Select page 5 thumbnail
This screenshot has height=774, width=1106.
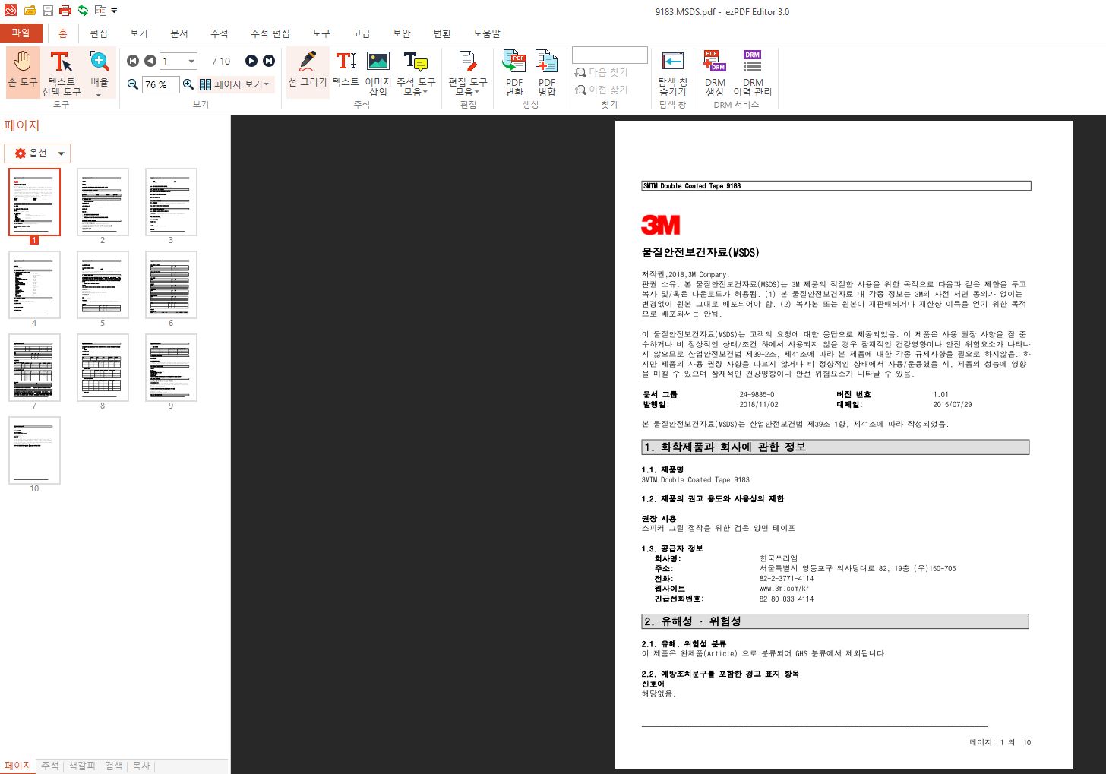103,285
